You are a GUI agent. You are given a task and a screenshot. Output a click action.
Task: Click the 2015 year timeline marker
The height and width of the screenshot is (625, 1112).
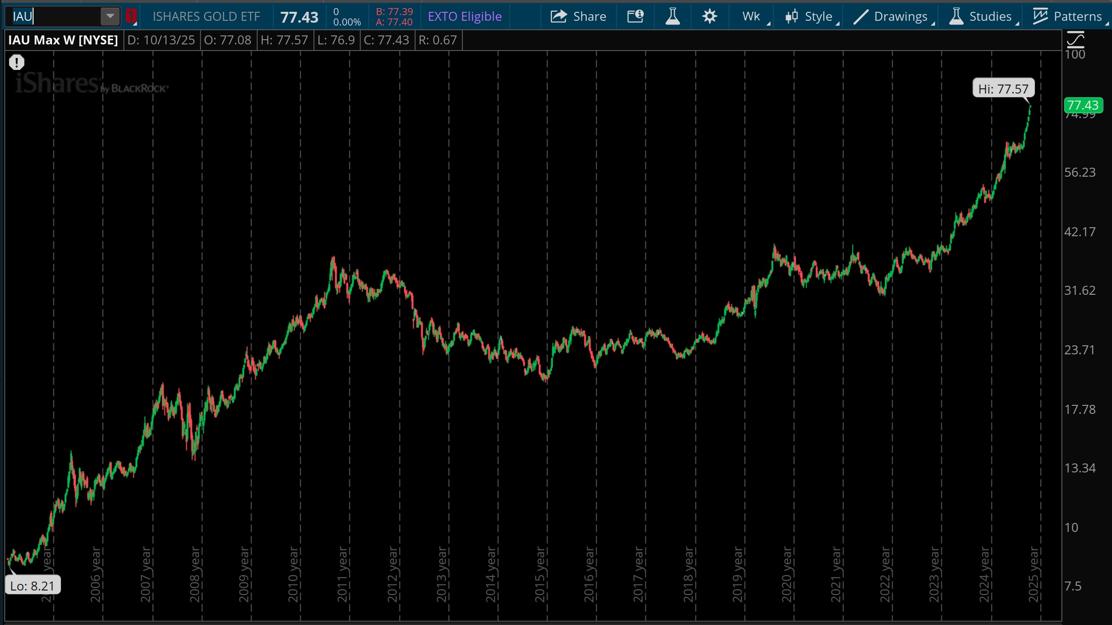540,574
